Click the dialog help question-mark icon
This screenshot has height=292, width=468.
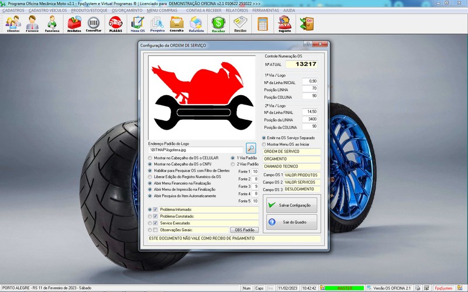click(x=308, y=44)
